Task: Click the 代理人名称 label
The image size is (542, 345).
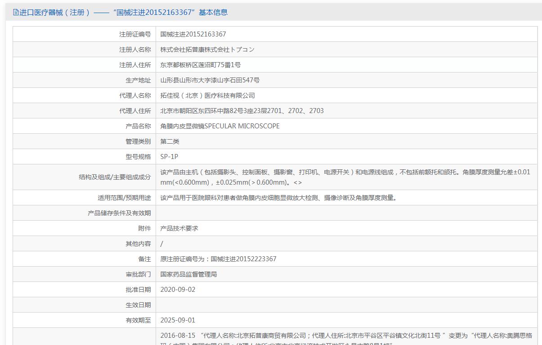Action: [135, 95]
